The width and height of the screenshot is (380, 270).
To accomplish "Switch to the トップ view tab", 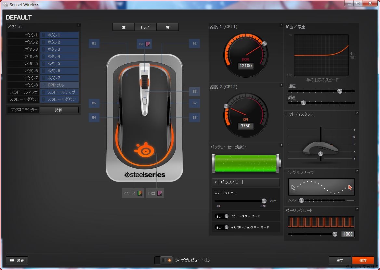I will point(145,27).
